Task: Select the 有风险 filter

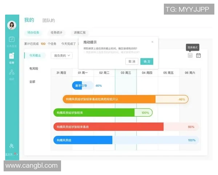Action: pos(34,69)
